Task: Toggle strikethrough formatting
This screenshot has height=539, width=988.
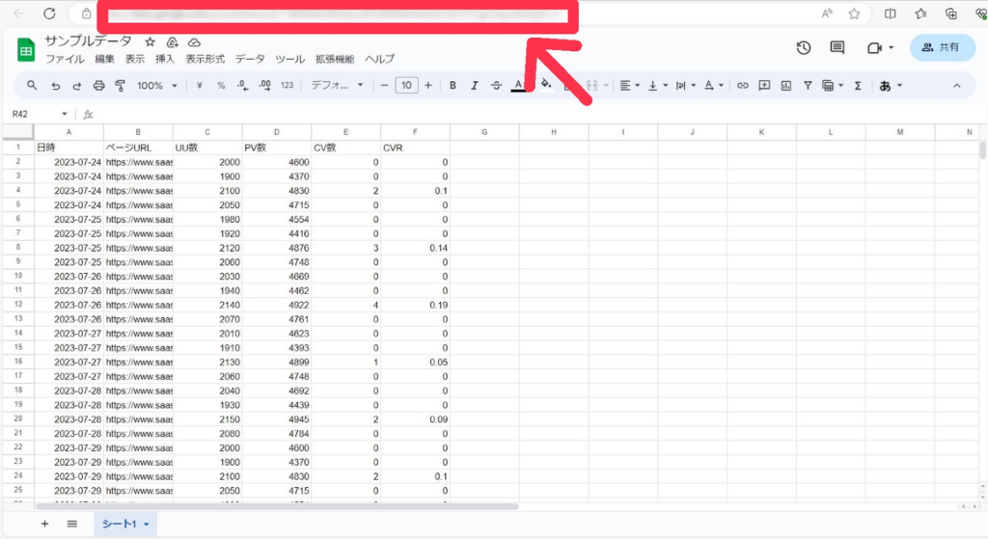Action: (x=496, y=86)
